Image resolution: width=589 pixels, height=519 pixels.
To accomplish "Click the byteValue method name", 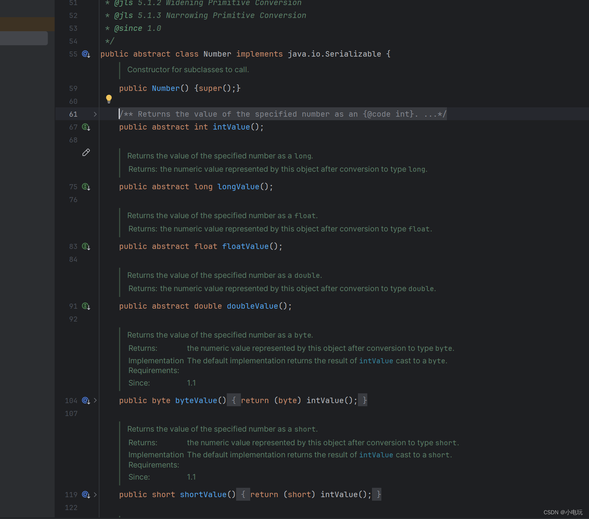I will [196, 400].
